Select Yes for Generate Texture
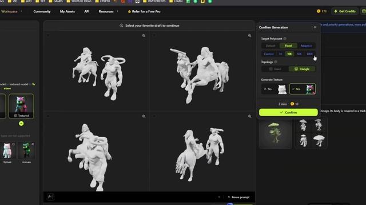 point(303,89)
